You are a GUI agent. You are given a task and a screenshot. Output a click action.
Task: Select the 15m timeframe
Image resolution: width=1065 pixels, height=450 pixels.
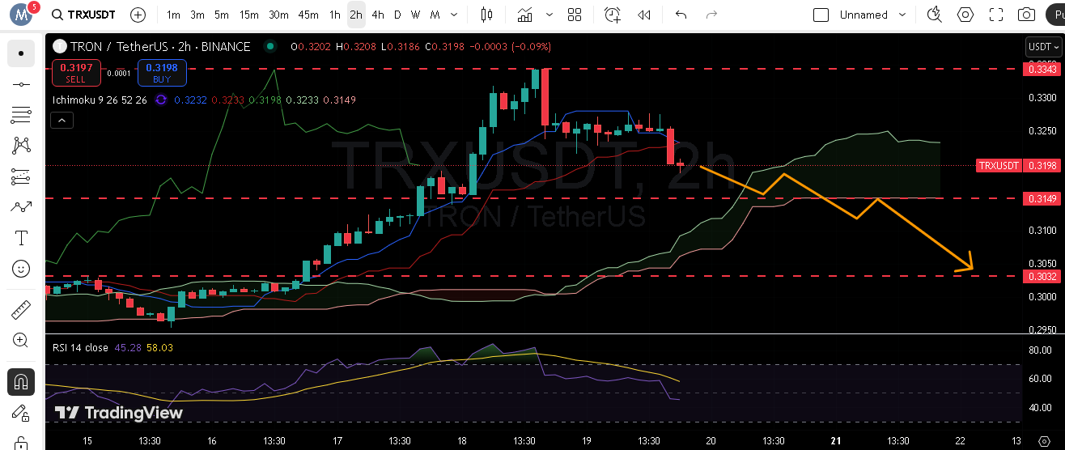pos(249,15)
